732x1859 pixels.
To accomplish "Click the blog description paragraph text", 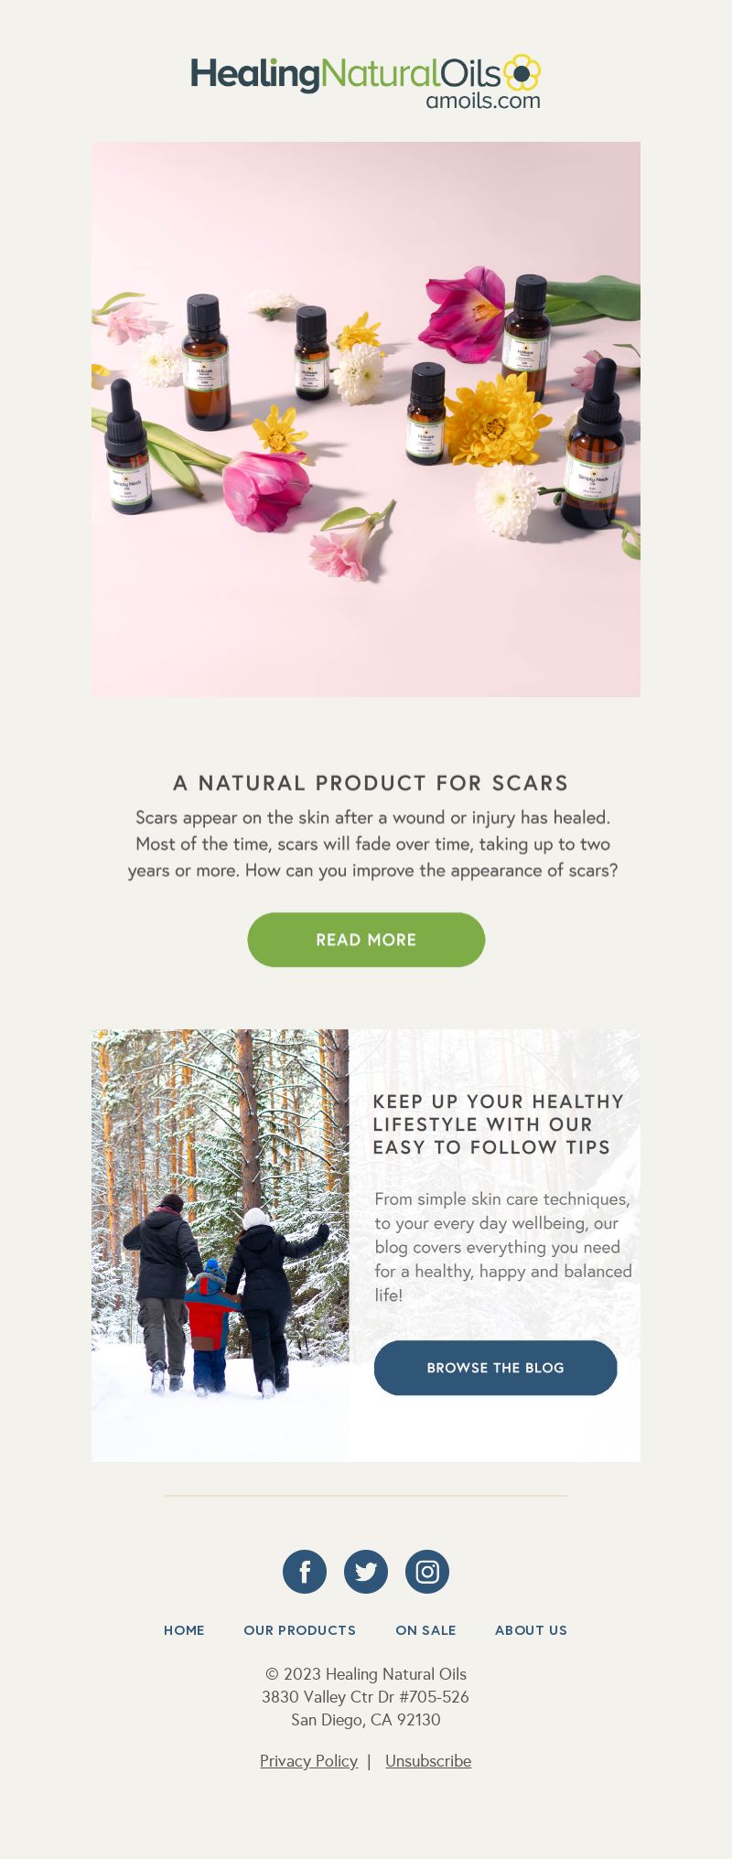I will coord(503,1247).
